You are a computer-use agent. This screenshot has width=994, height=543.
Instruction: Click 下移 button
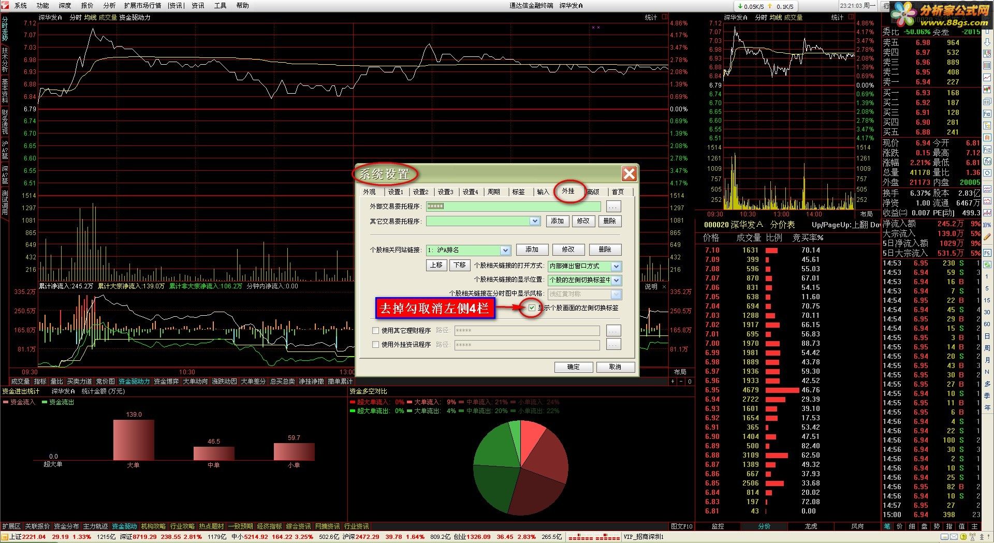459,265
